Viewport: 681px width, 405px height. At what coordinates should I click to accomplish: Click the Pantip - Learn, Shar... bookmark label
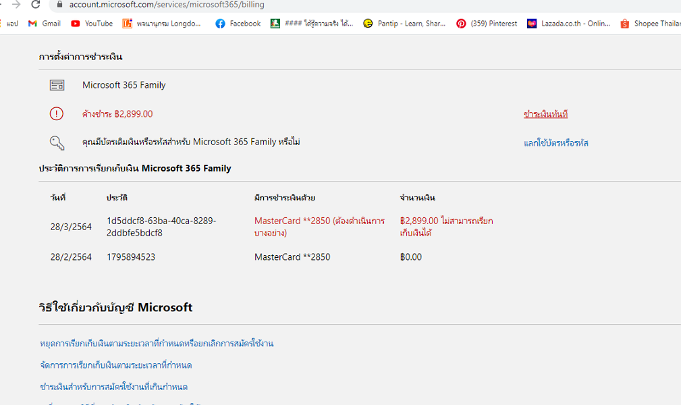pos(411,24)
